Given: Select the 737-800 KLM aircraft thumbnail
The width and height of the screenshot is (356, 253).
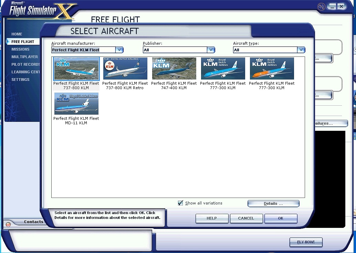Looking at the screenshot, I should [x=76, y=68].
